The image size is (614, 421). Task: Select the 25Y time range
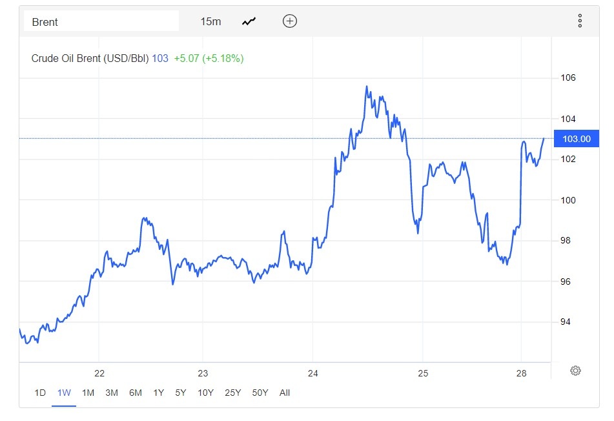[232, 393]
